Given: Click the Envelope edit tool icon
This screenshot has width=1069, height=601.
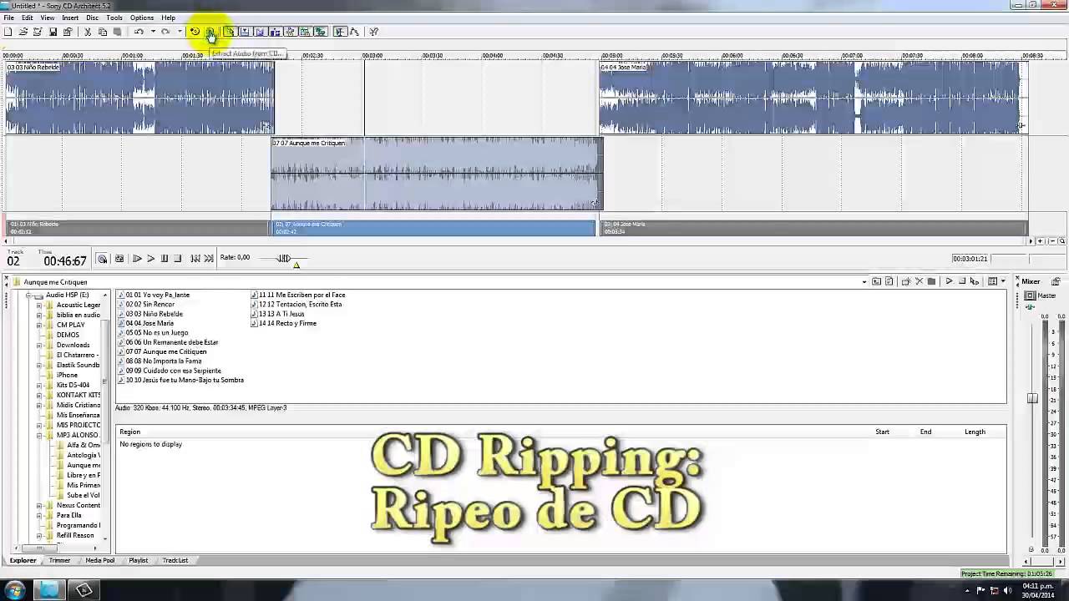Looking at the screenshot, I should 354,32.
